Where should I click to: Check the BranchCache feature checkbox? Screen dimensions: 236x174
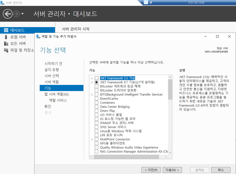tap(97, 98)
